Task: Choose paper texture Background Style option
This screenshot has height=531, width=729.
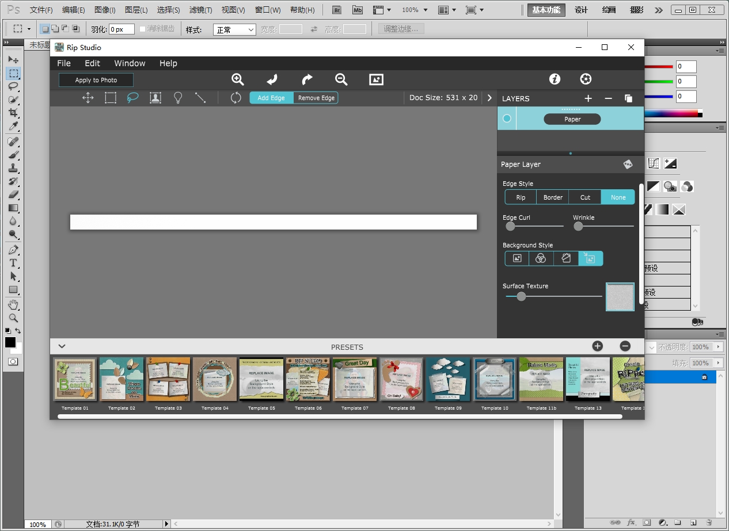Action: [x=566, y=258]
